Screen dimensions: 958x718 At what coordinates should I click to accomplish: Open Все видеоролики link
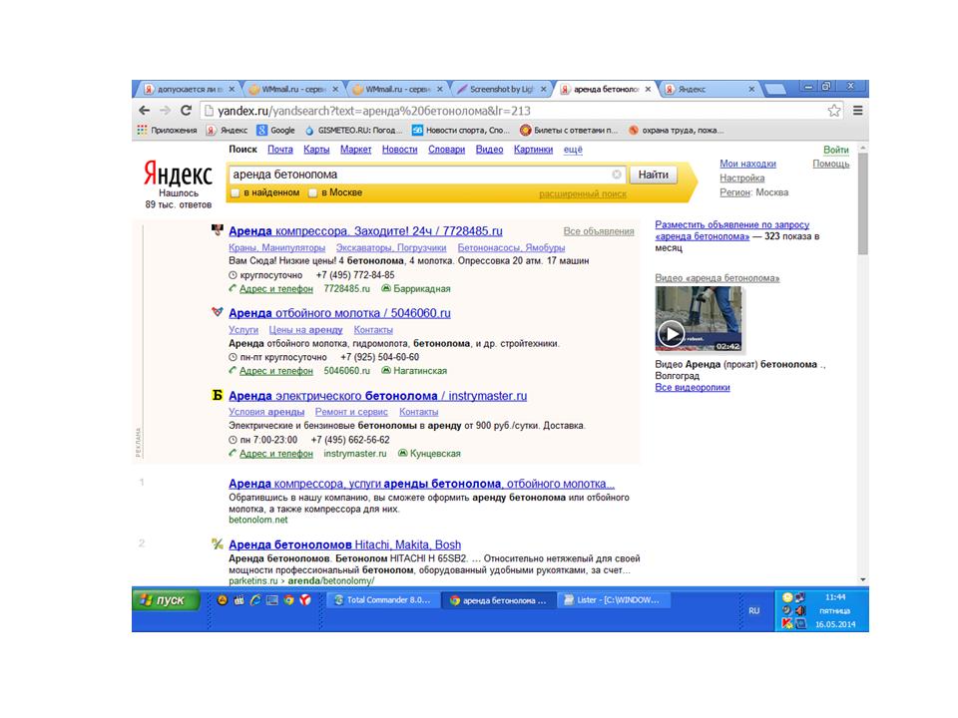pos(693,388)
